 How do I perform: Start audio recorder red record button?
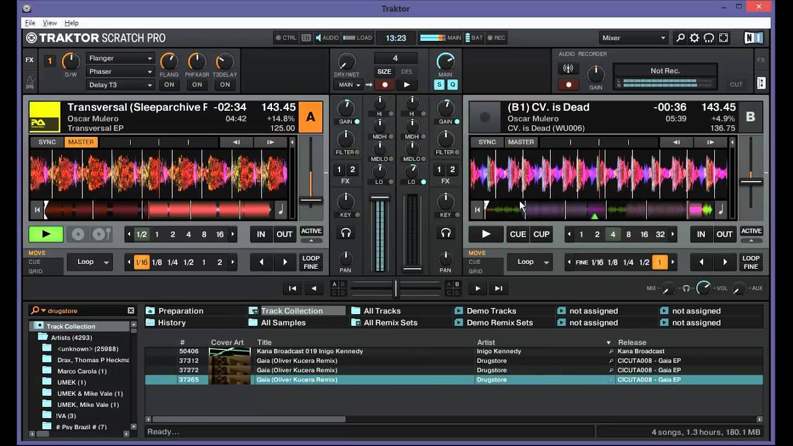568,84
